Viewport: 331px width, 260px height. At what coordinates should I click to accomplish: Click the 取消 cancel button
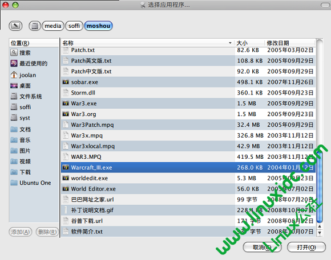(262, 247)
